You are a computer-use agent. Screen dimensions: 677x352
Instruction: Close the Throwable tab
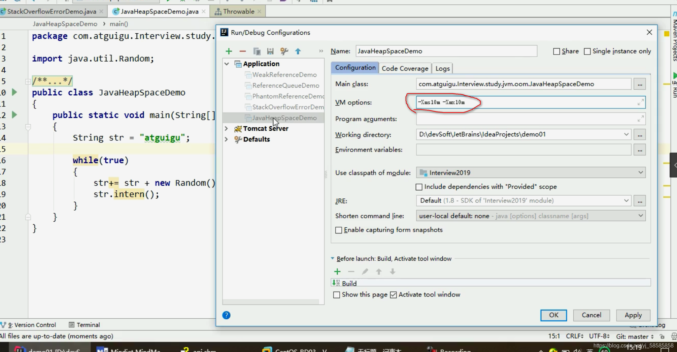(x=259, y=11)
